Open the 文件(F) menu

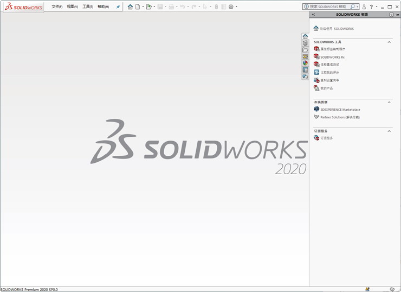(57, 7)
